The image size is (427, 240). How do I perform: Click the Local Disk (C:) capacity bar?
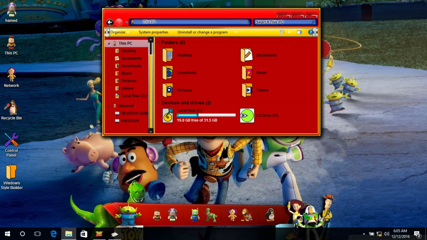206,115
